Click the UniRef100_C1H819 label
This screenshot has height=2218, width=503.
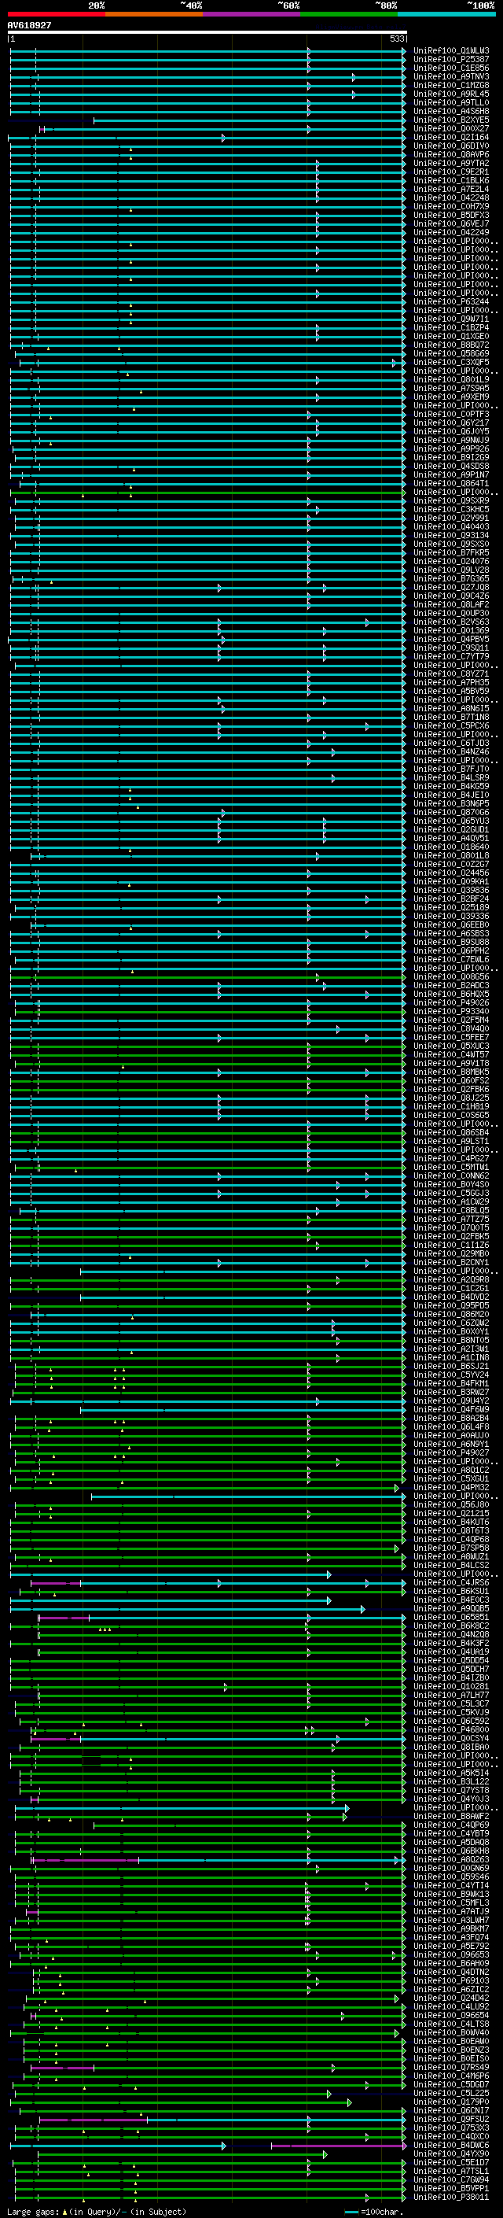[x=451, y=1106]
